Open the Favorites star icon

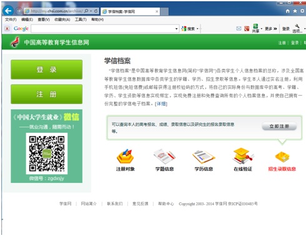click(x=295, y=11)
